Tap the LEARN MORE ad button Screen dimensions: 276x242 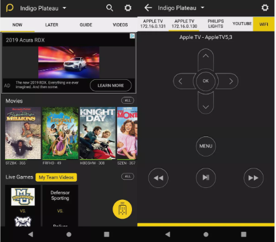[x=111, y=85]
